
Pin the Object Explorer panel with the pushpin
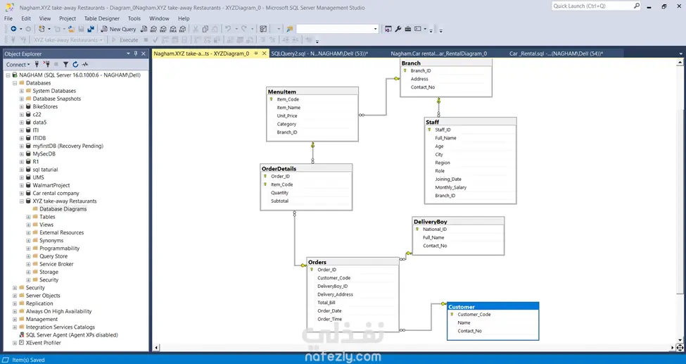click(136, 54)
